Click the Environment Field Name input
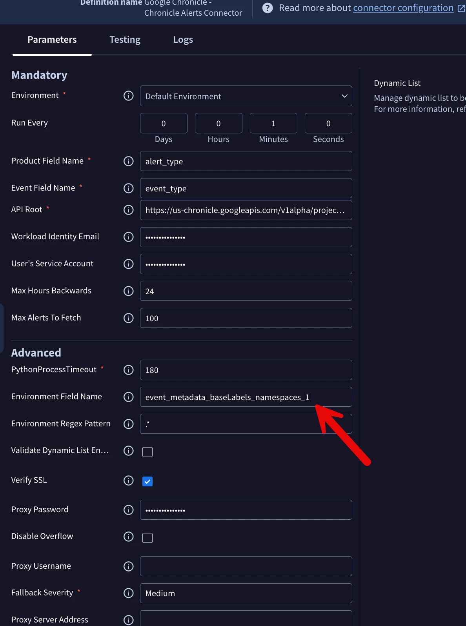This screenshot has width=466, height=626. click(246, 397)
